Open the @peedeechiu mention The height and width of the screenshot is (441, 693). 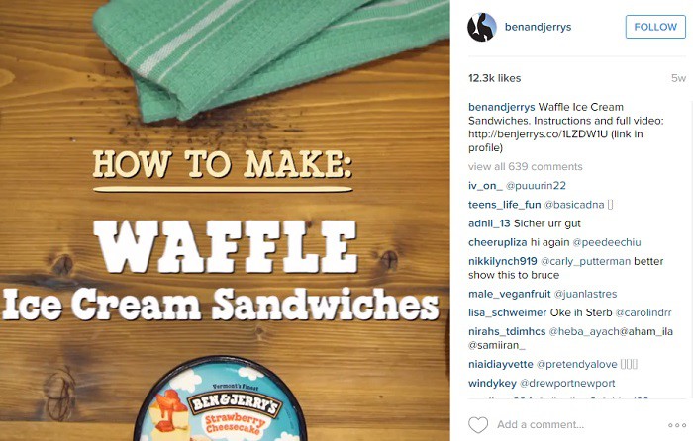(x=606, y=242)
